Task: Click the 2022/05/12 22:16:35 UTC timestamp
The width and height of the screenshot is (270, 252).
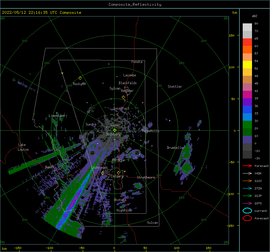Action: pyautogui.click(x=30, y=13)
